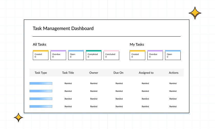This screenshot has width=215, height=129.
Task: Click the Task Management Dashboard title
Action: click(63, 28)
